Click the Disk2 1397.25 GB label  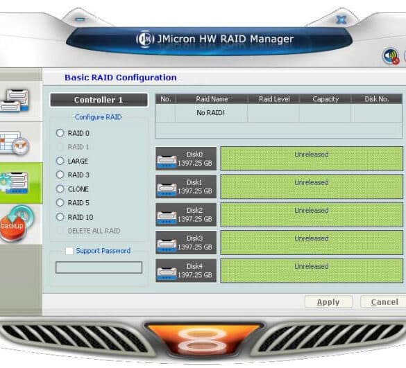point(195,215)
